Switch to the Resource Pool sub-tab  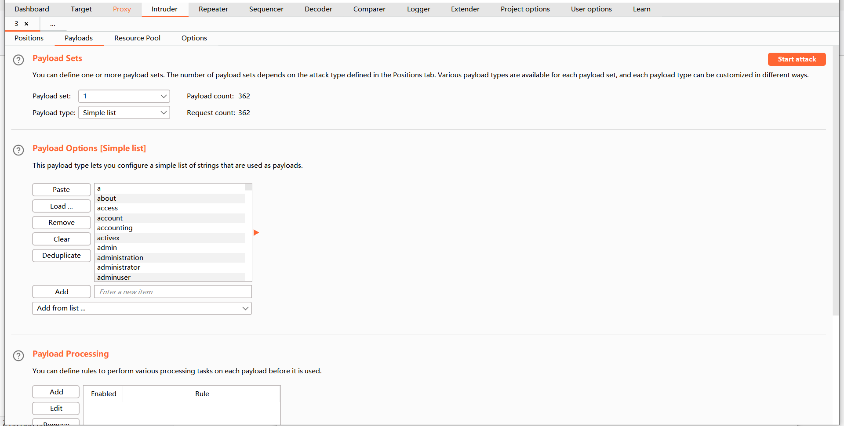pyautogui.click(x=137, y=38)
